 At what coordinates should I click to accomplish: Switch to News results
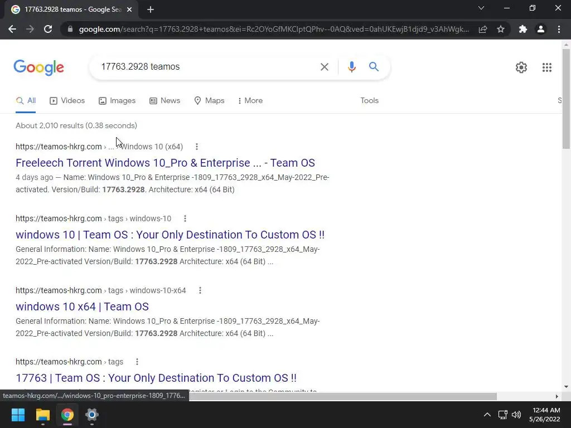(165, 100)
